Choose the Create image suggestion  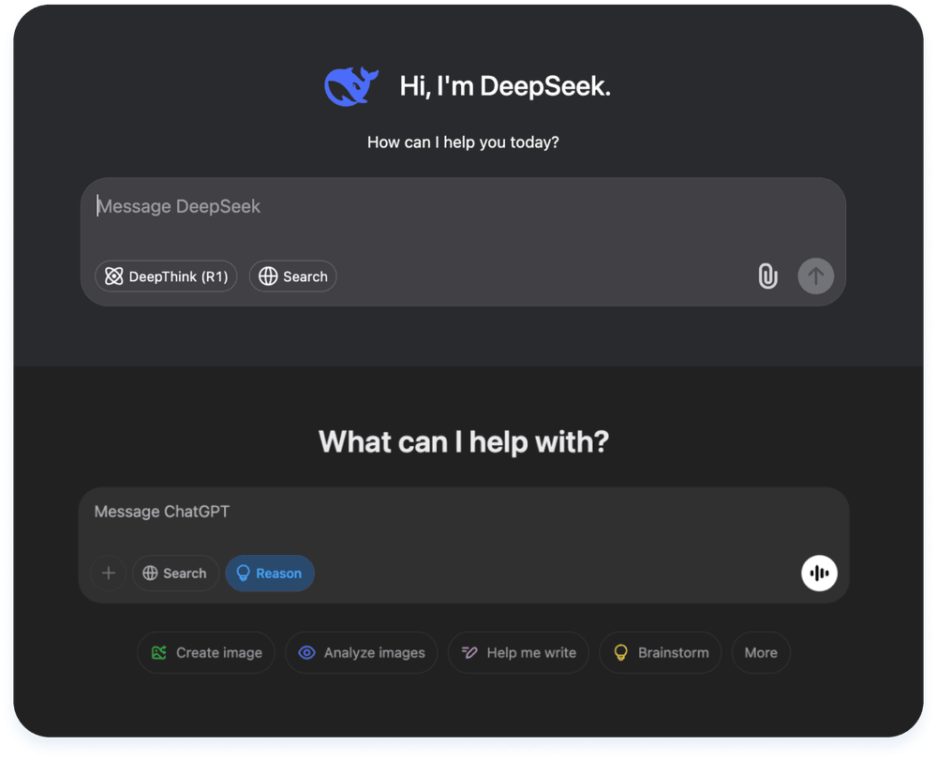click(x=206, y=653)
